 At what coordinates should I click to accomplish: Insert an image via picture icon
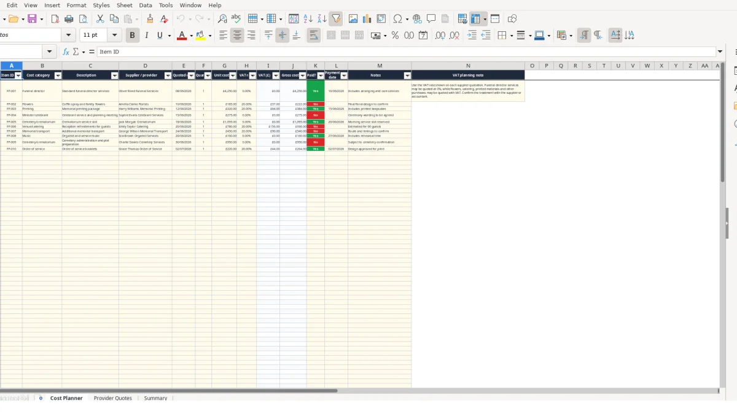pyautogui.click(x=353, y=19)
